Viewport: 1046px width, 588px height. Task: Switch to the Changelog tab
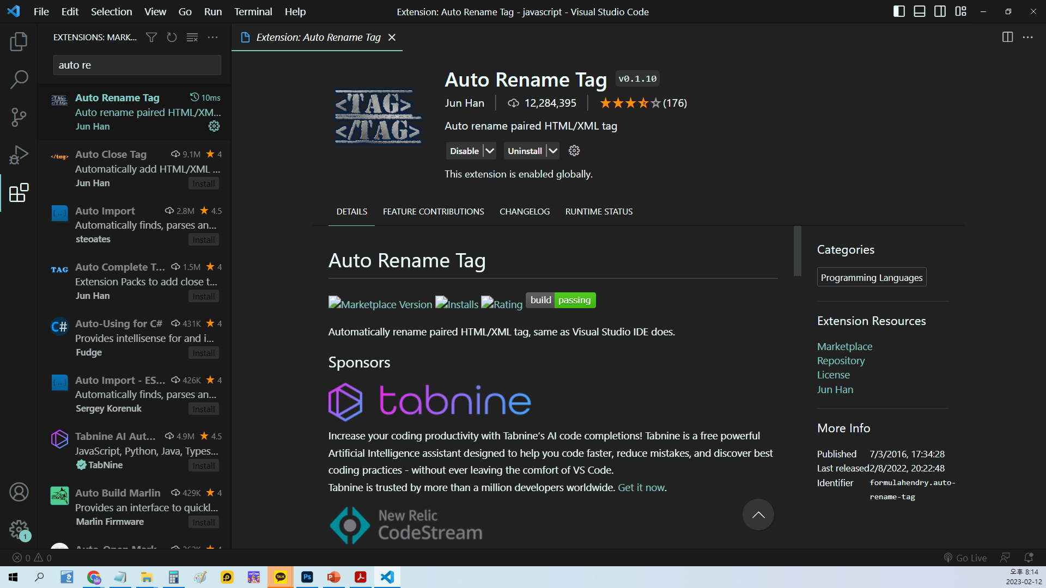(524, 211)
